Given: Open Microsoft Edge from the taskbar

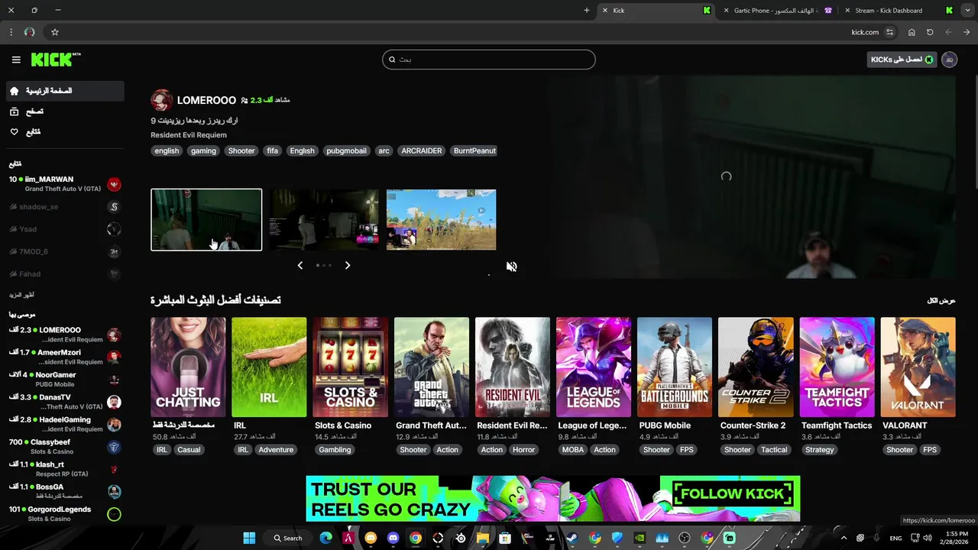Looking at the screenshot, I should (325, 538).
